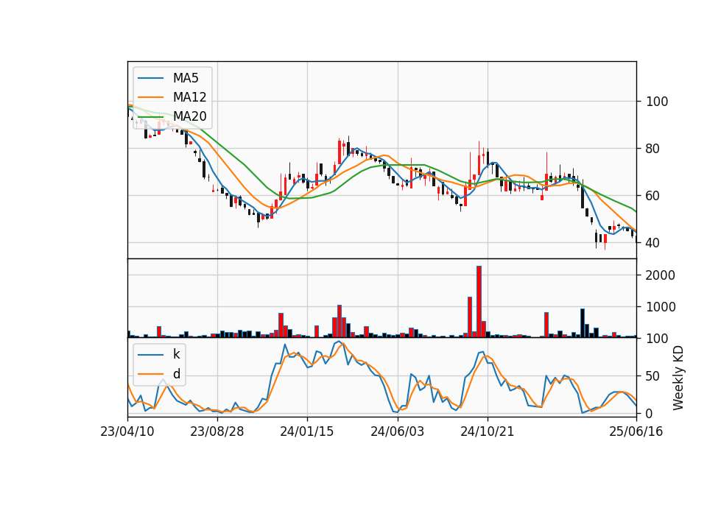Screen dimensions: 707x508
Task: Click the k legend label
Action: tap(176, 354)
